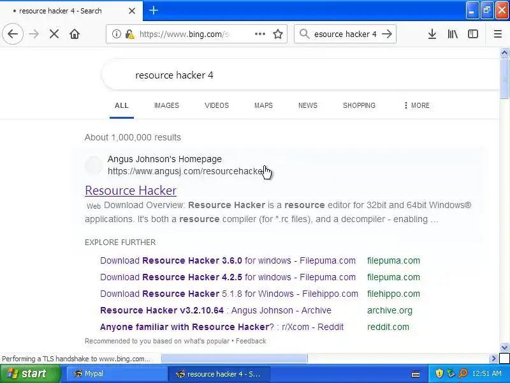Image resolution: width=510 pixels, height=383 pixels.
Task: Show site information via the info icon
Action: pyautogui.click(x=117, y=34)
